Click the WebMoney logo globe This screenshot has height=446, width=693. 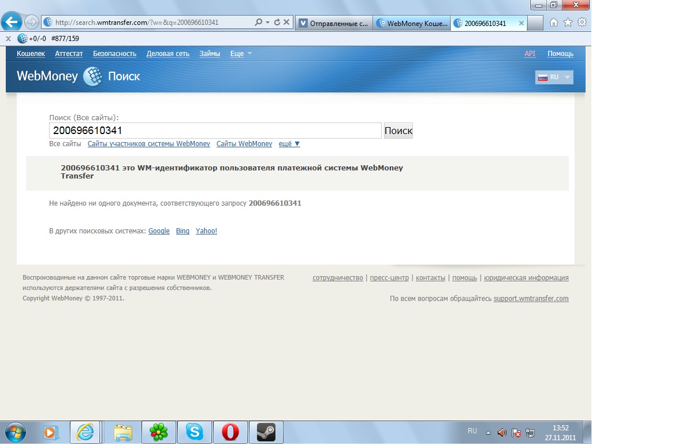92,76
